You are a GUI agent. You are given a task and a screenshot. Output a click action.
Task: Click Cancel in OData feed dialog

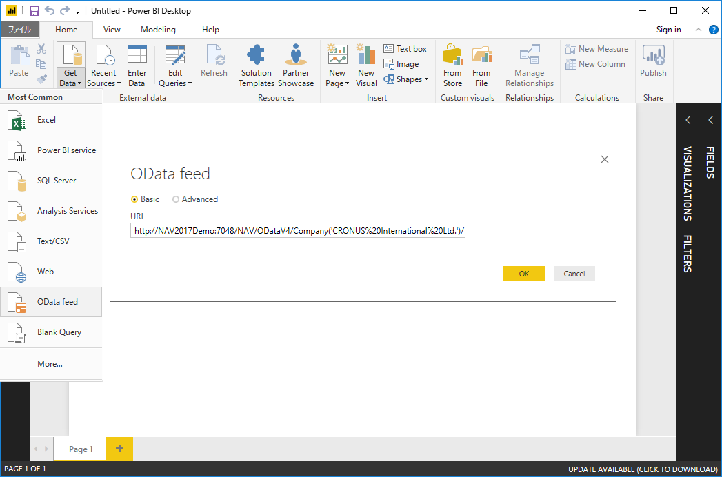(574, 274)
